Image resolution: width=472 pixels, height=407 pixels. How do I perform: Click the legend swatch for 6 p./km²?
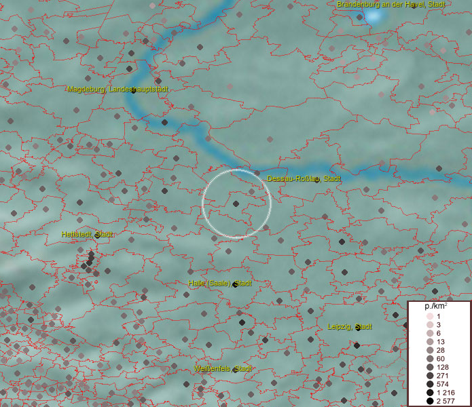point(430,333)
